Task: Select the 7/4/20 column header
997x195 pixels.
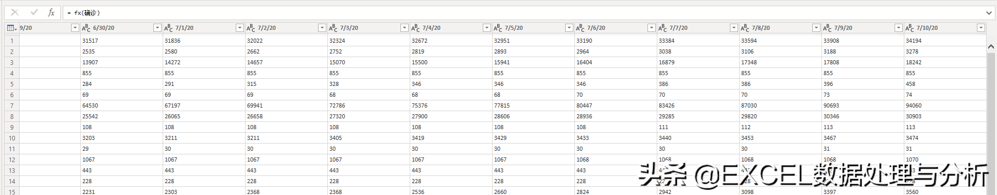Action: (451, 28)
